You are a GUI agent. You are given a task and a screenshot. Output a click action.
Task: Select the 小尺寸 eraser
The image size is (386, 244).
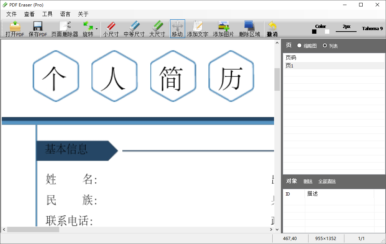click(111, 29)
